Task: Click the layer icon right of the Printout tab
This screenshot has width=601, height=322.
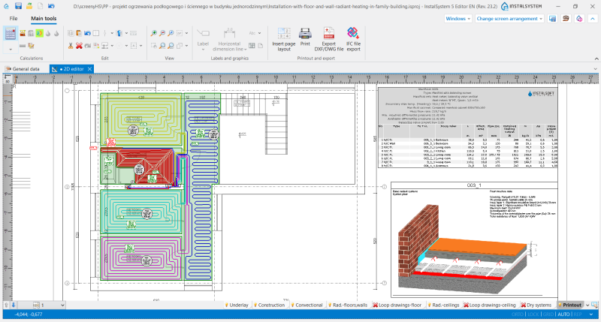Action: tap(595, 305)
